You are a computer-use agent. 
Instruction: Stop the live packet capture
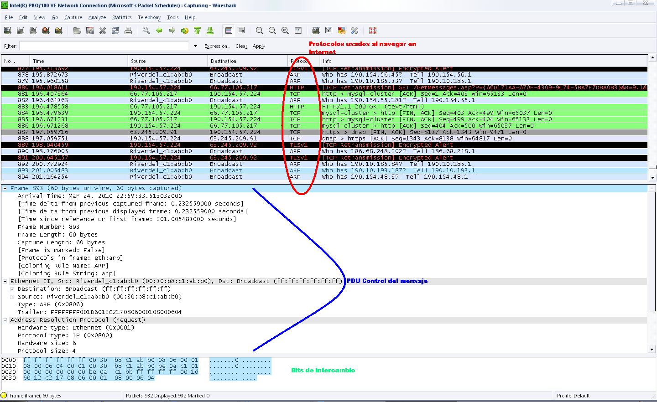point(46,31)
